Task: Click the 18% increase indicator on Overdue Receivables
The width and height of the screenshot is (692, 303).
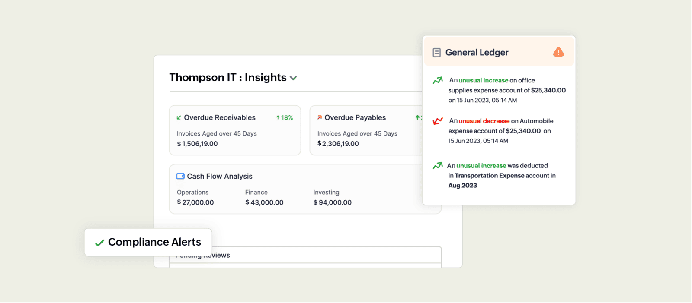Action: point(285,117)
